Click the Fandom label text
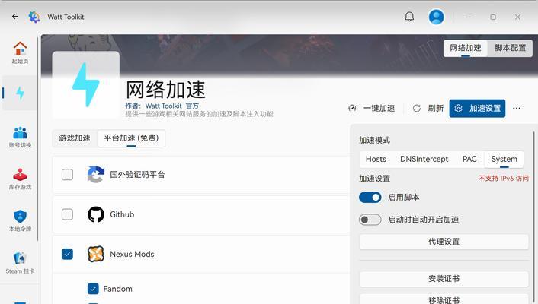 click(117, 289)
